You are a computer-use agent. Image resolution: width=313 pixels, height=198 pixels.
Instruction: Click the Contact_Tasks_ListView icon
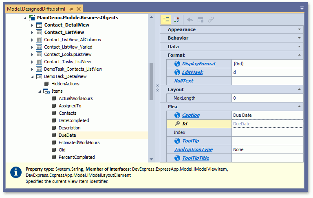click(x=39, y=62)
